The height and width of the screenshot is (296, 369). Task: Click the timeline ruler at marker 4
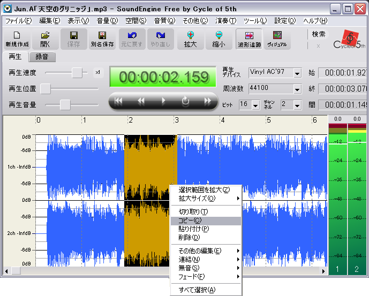point(223,120)
